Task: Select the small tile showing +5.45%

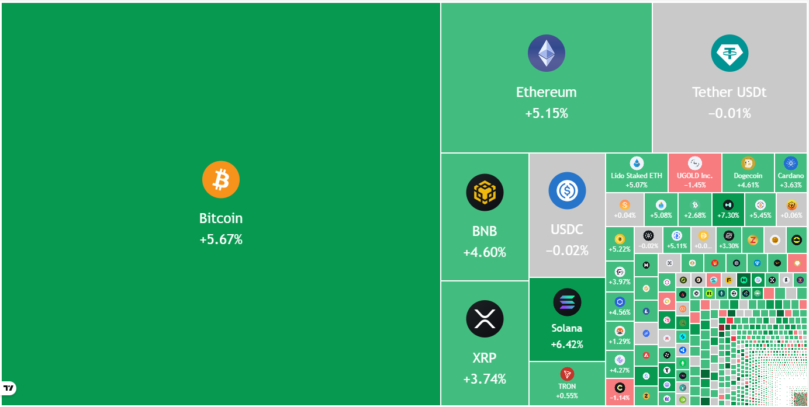Action: (760, 210)
